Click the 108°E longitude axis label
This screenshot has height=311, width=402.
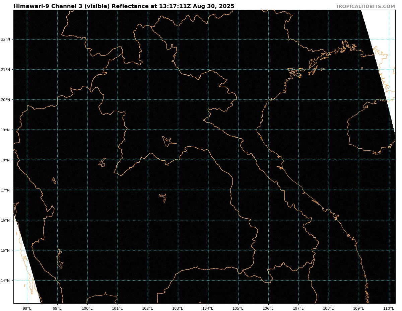tap(329, 308)
